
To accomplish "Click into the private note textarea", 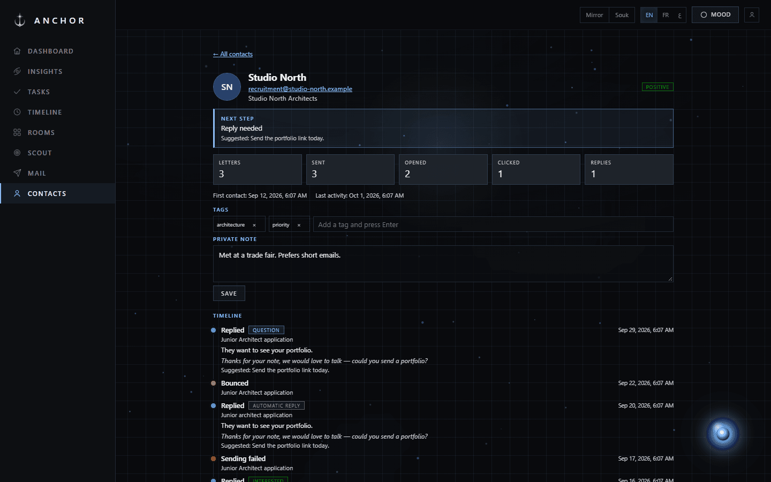I will tap(443, 263).
